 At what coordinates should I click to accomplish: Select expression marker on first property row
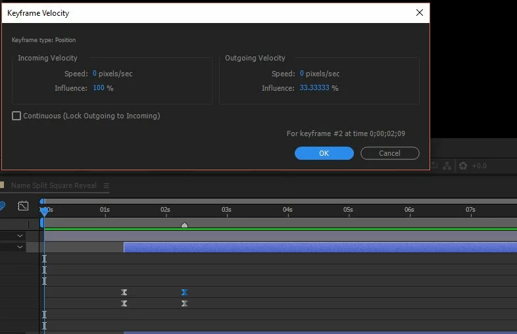(x=44, y=259)
